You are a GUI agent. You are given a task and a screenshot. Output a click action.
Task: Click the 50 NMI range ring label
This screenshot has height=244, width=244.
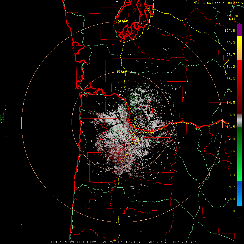click(x=122, y=72)
